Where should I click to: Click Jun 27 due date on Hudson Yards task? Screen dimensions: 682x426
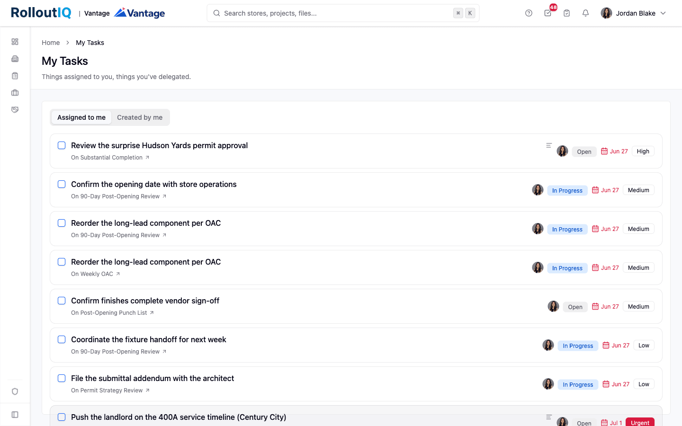[x=615, y=151]
